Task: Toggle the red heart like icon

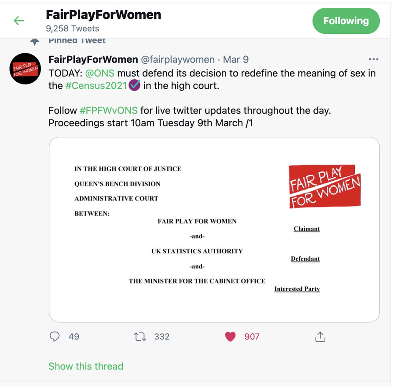Action: tap(230, 336)
